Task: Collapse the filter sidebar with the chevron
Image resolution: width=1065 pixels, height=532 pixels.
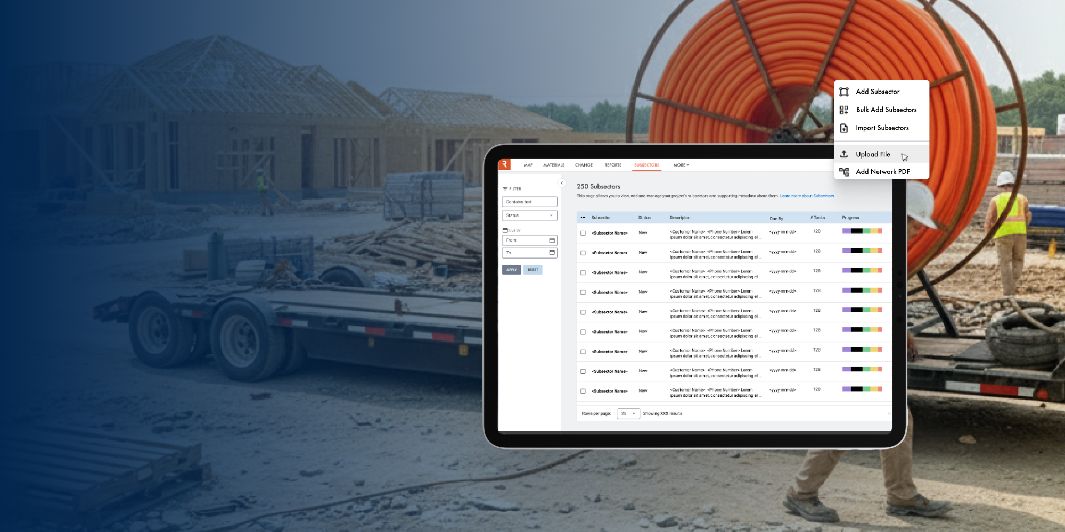Action: coord(561,183)
